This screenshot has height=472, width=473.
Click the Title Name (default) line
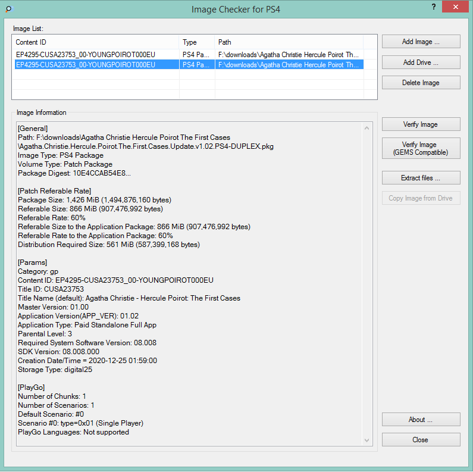129,298
